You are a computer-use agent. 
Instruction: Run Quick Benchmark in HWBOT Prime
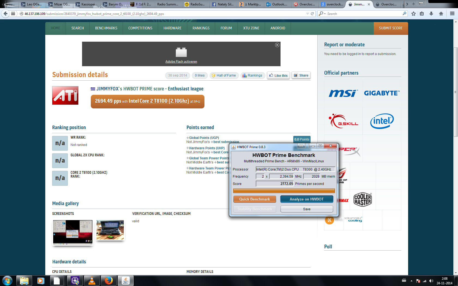click(255, 199)
